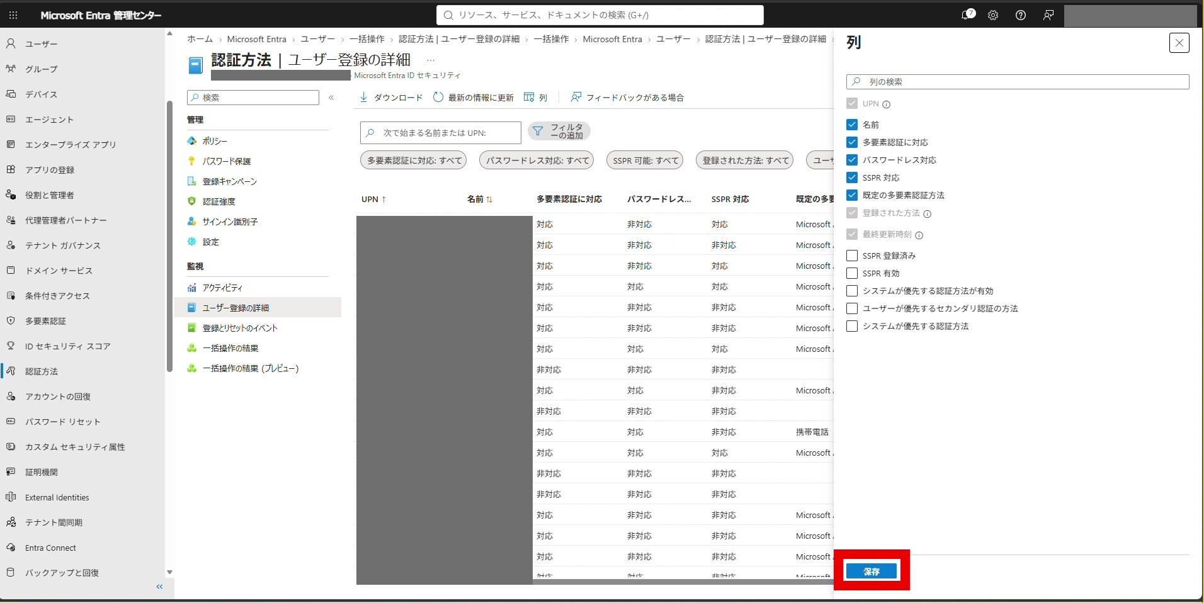Image resolution: width=1204 pixels, height=603 pixels.
Task: Click the 保存 save button
Action: (872, 572)
